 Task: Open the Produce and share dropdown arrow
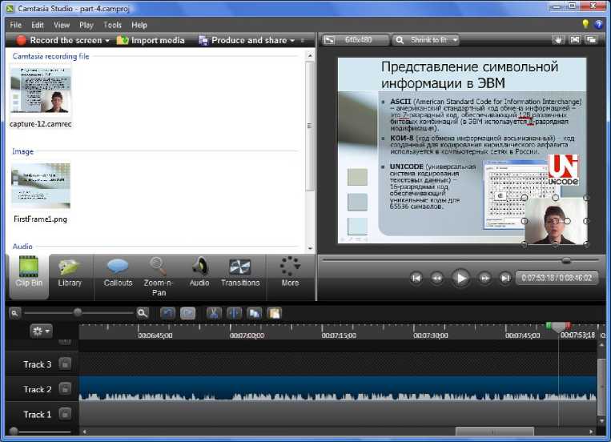(x=292, y=40)
